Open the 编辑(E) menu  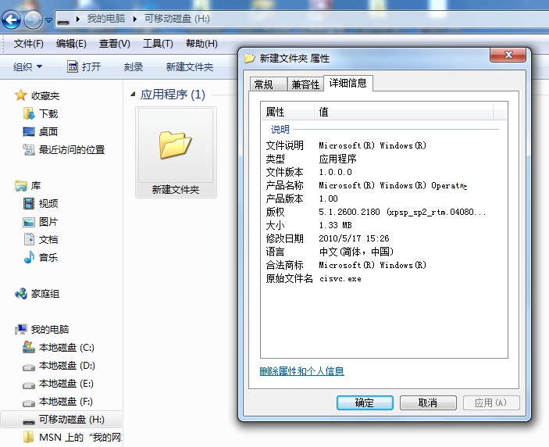coord(71,44)
